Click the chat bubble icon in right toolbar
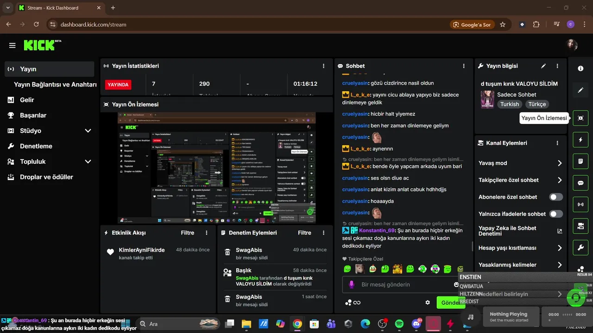The image size is (593, 333). (580, 183)
